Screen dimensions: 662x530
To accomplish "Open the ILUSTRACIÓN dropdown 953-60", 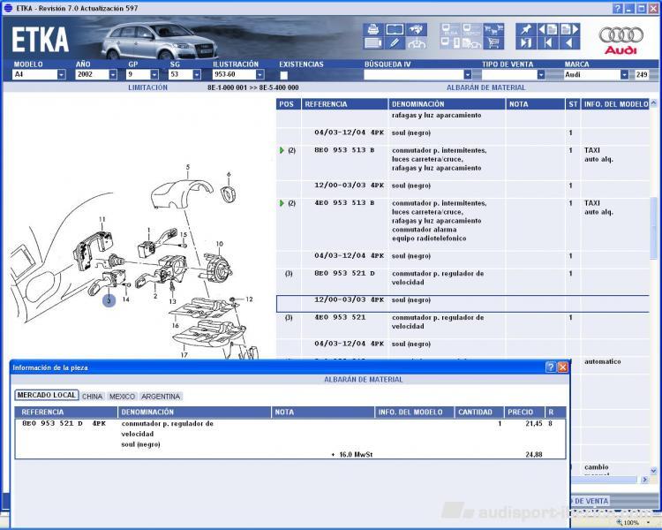I will [x=260, y=75].
